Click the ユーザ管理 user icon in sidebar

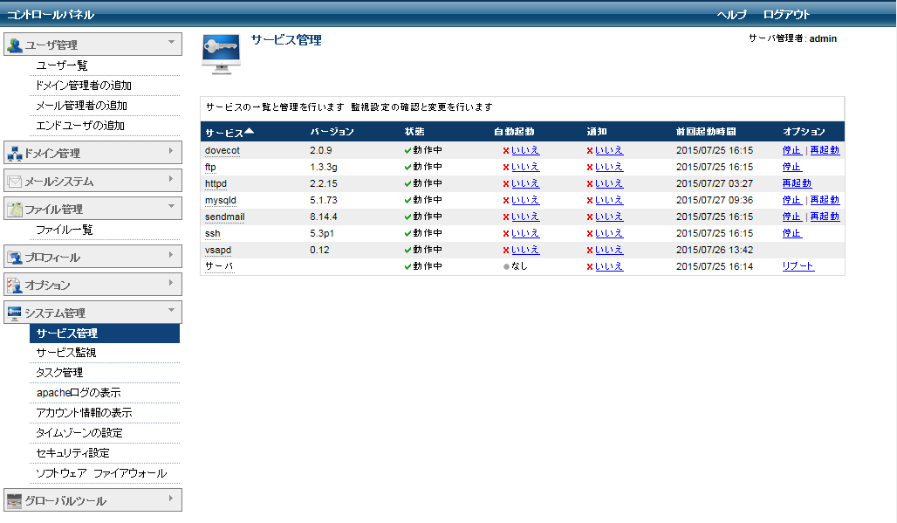point(15,45)
